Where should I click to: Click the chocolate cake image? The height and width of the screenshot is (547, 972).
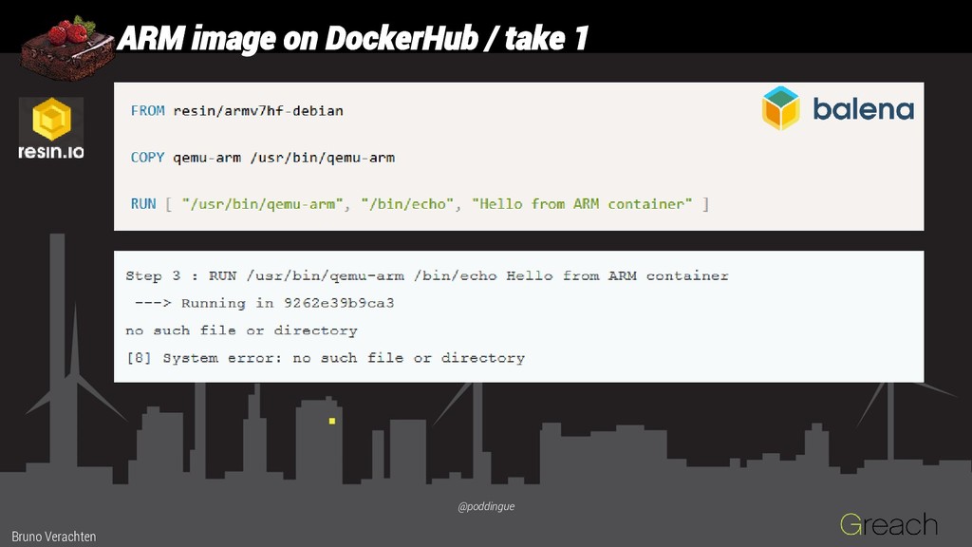coord(67,48)
